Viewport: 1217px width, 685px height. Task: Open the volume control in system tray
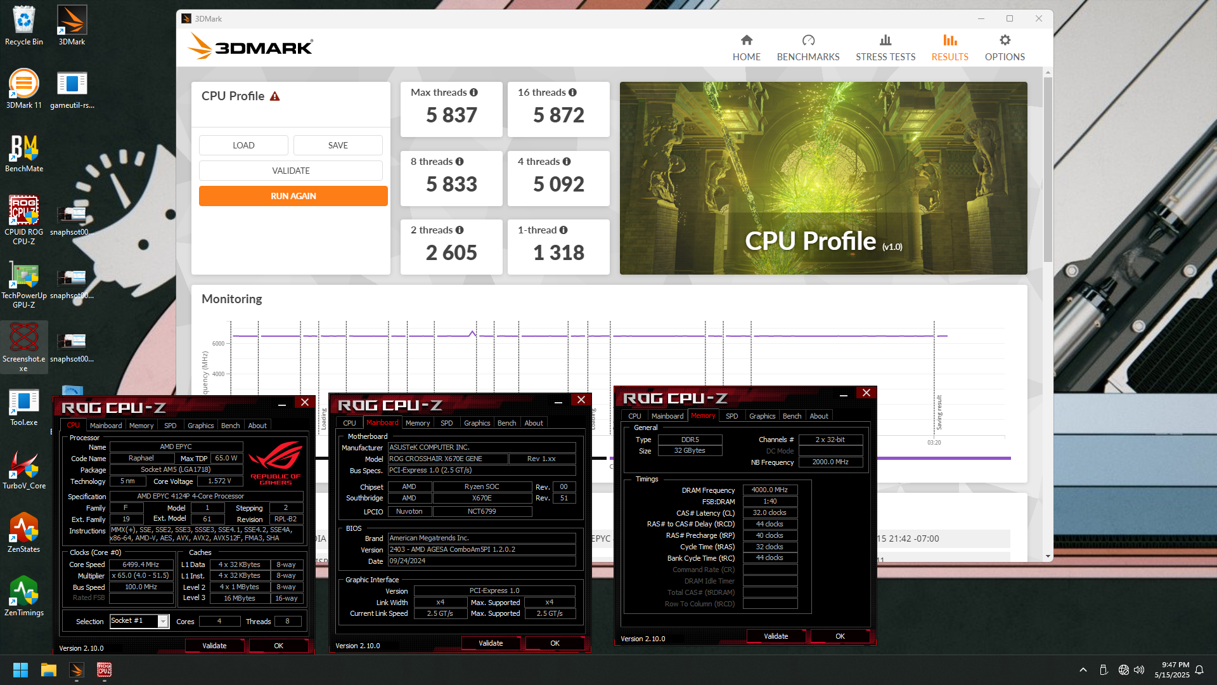[1139, 670]
